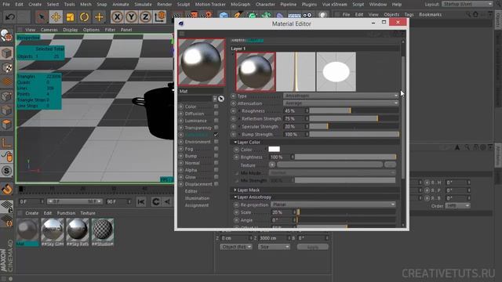
Task: Toggle the X axis lock
Action: click(x=117, y=17)
